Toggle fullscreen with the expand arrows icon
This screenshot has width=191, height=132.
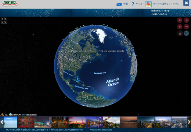coord(4,21)
